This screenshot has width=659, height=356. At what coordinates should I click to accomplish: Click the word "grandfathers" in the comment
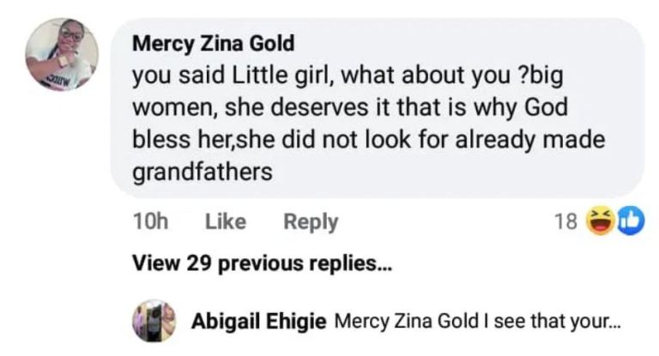coord(203,172)
